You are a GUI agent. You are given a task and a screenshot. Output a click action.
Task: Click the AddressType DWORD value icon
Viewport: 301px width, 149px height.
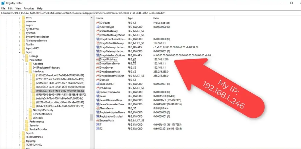tap(98, 27)
